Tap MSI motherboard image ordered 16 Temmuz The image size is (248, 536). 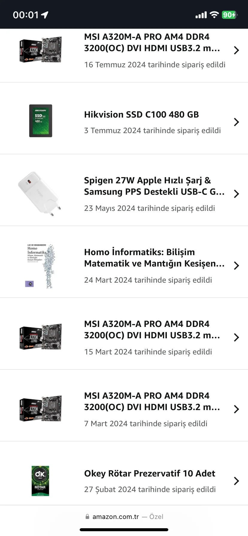40,49
